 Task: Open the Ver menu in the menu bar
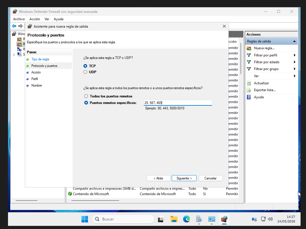47,19
